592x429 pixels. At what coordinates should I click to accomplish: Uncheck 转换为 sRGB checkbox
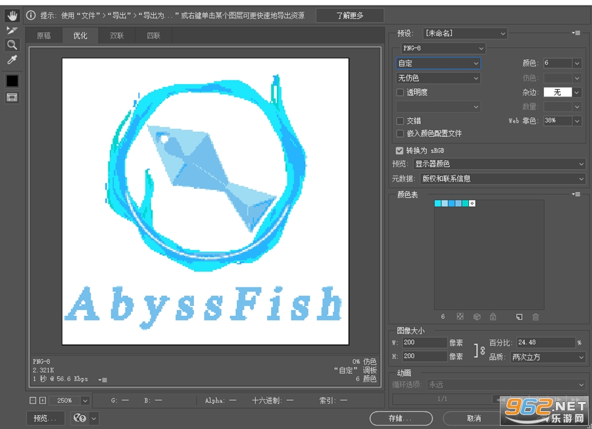coord(399,150)
